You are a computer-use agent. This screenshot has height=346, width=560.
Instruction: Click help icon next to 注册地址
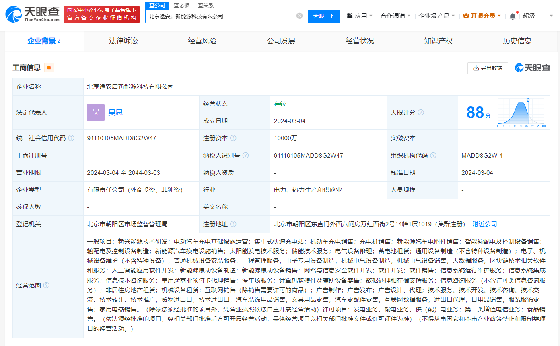(233, 224)
